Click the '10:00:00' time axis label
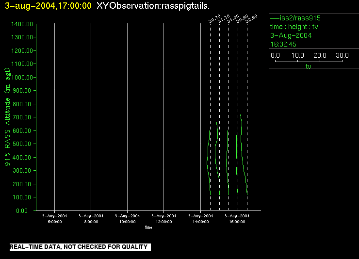359x259 pixels. pyautogui.click(x=128, y=222)
